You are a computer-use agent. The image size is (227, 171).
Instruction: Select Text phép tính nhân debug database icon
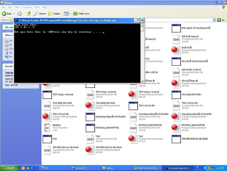(90, 106)
